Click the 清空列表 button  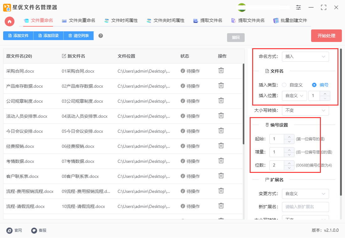tap(78, 36)
